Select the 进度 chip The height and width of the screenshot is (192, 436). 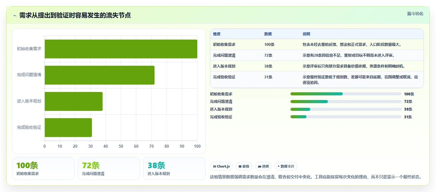(263, 166)
